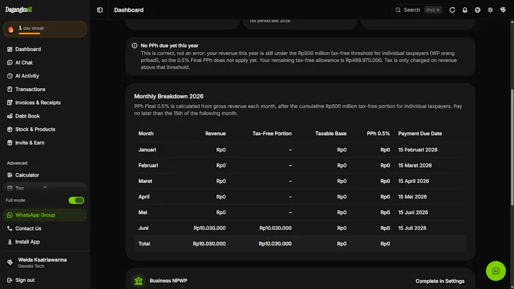Viewport: 514px width, 289px height.
Task: Click the Revenue column header
Action: [215, 134]
